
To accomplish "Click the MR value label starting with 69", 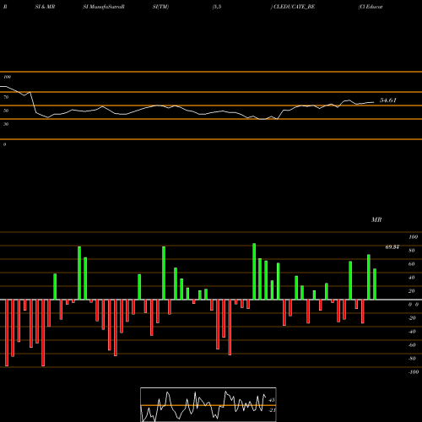I will 392,247.
